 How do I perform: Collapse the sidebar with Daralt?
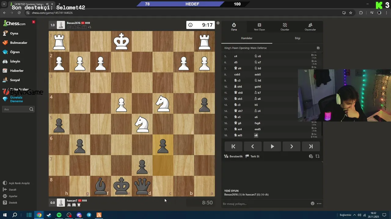coord(10,189)
